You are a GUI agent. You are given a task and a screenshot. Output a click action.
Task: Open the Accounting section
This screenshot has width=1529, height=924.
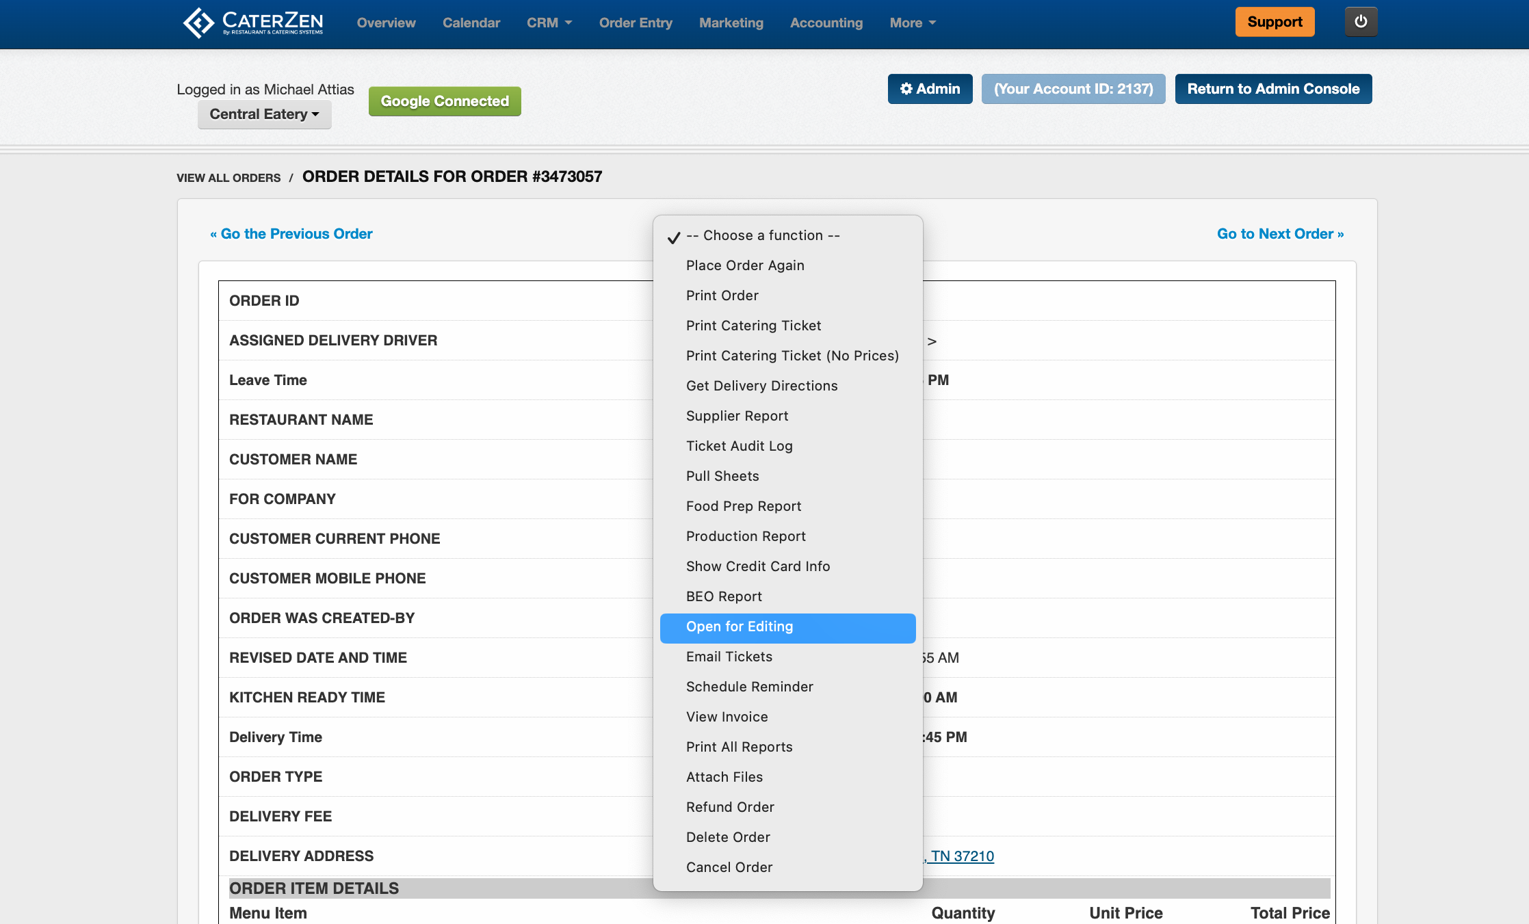pyautogui.click(x=826, y=23)
